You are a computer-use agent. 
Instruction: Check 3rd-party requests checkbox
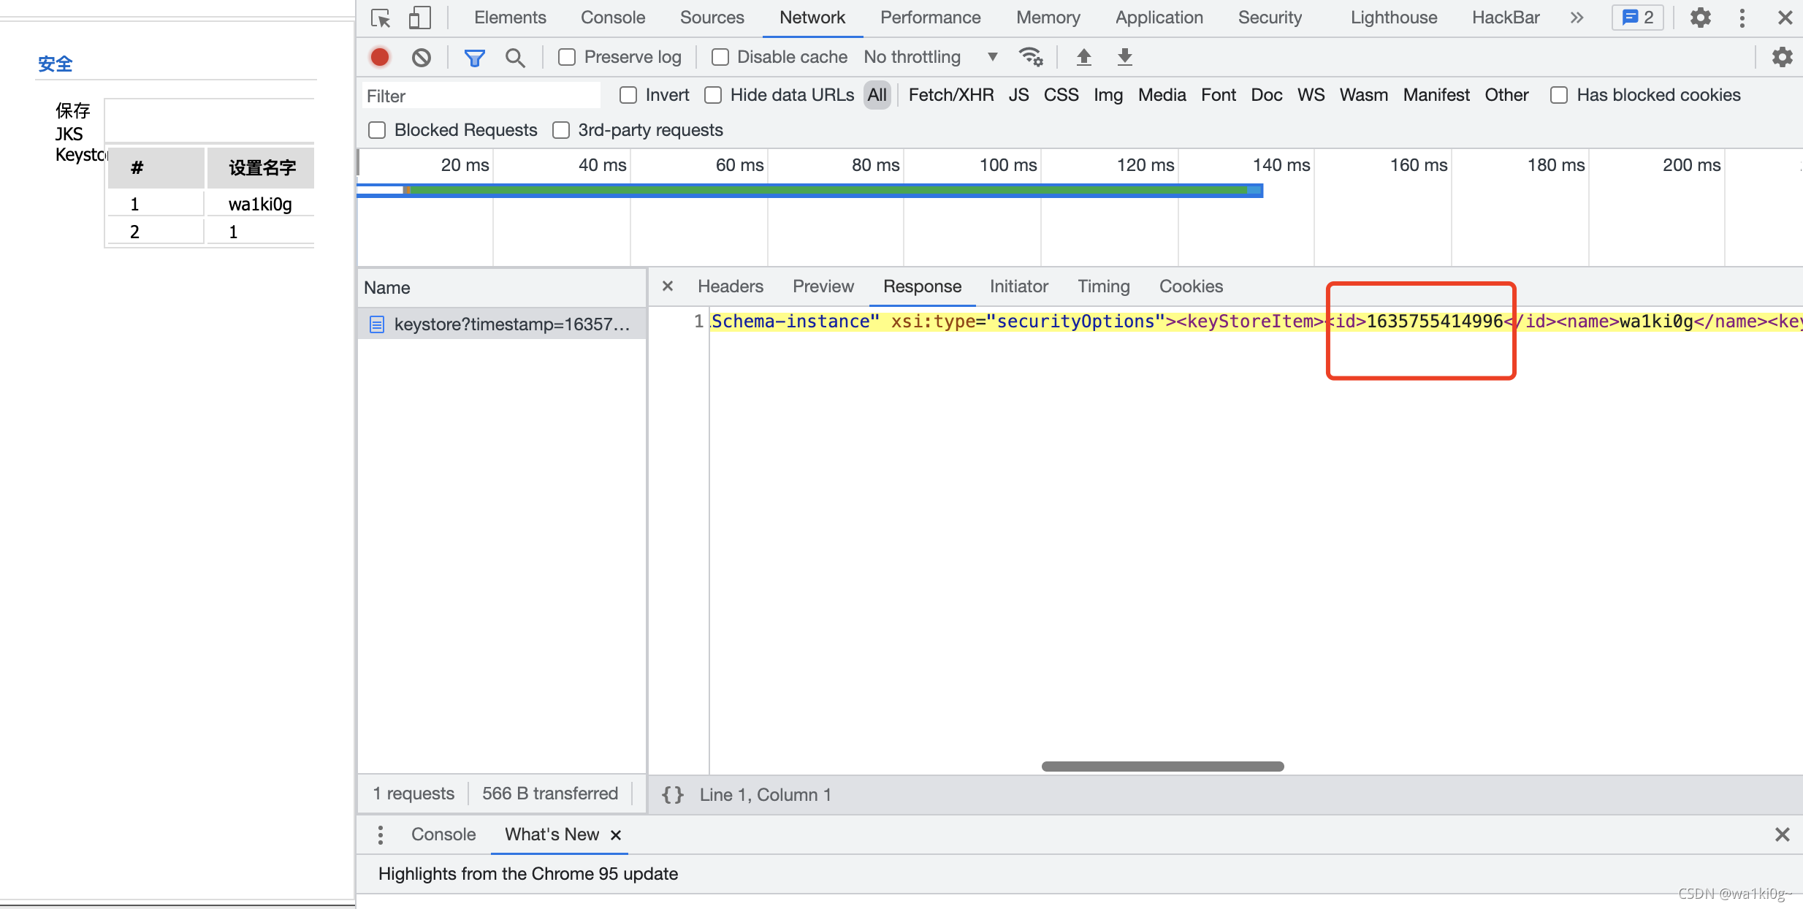click(561, 130)
